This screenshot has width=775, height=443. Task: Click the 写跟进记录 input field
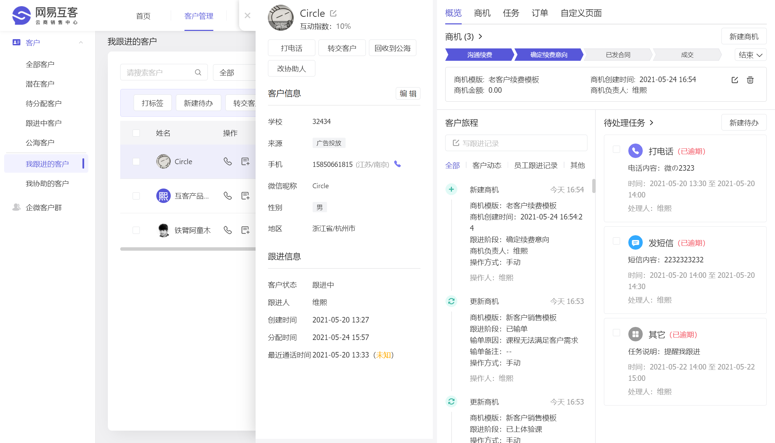[x=516, y=143]
